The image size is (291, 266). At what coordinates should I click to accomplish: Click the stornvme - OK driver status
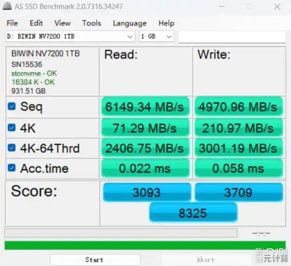(x=34, y=74)
